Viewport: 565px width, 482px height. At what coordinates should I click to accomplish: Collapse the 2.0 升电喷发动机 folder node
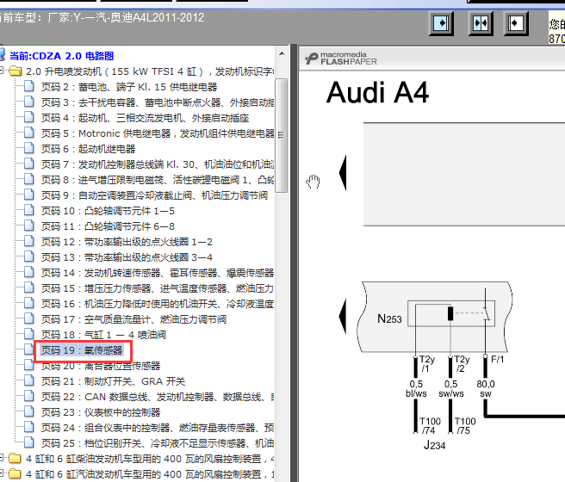[2, 71]
